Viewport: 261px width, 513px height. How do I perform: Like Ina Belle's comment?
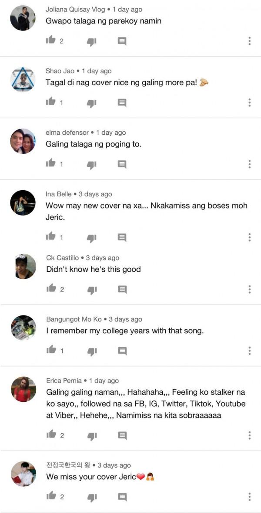click(51, 237)
